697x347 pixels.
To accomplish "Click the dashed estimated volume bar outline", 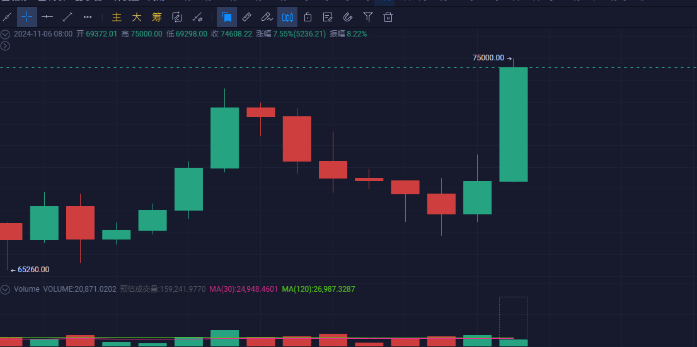I will point(514,318).
